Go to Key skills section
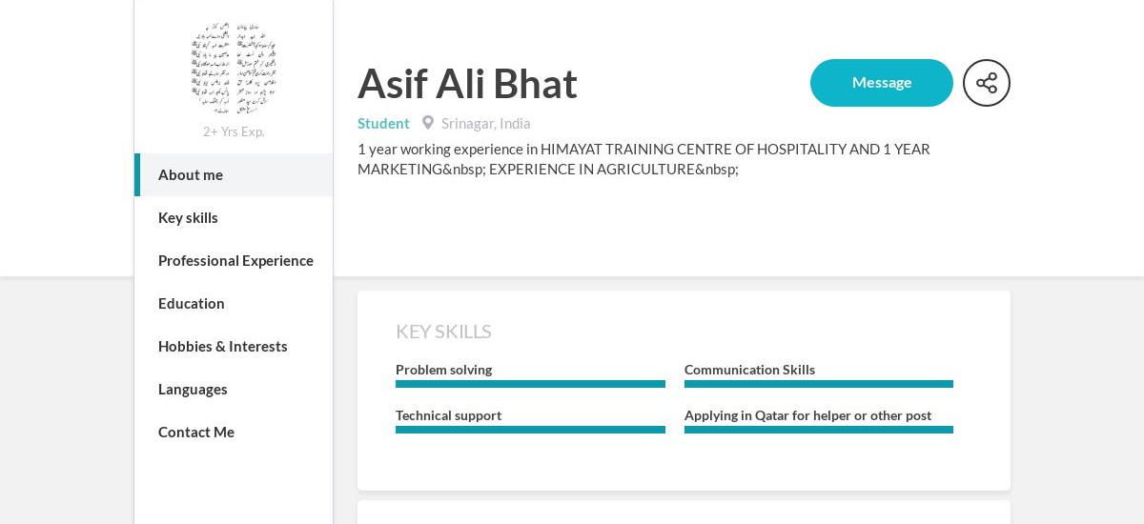The height and width of the screenshot is (524, 1144). 234,217
